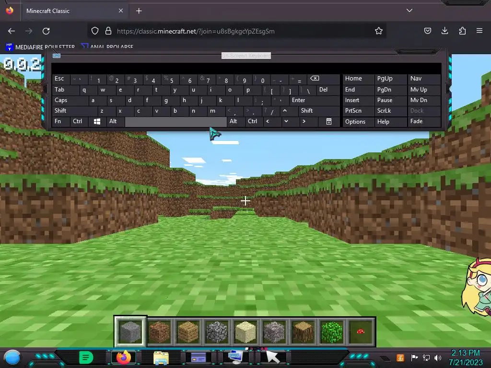Expand the list all tabs chevron
The width and height of the screenshot is (491, 368).
point(409,11)
